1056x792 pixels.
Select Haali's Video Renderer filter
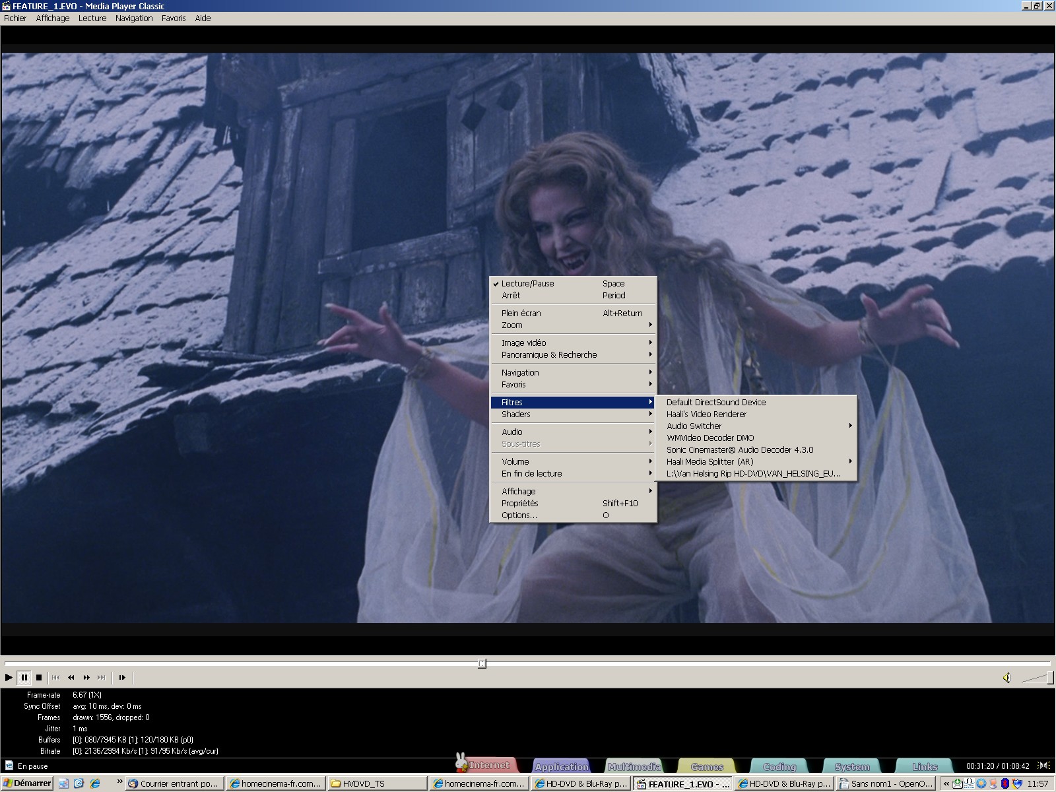[756, 414]
